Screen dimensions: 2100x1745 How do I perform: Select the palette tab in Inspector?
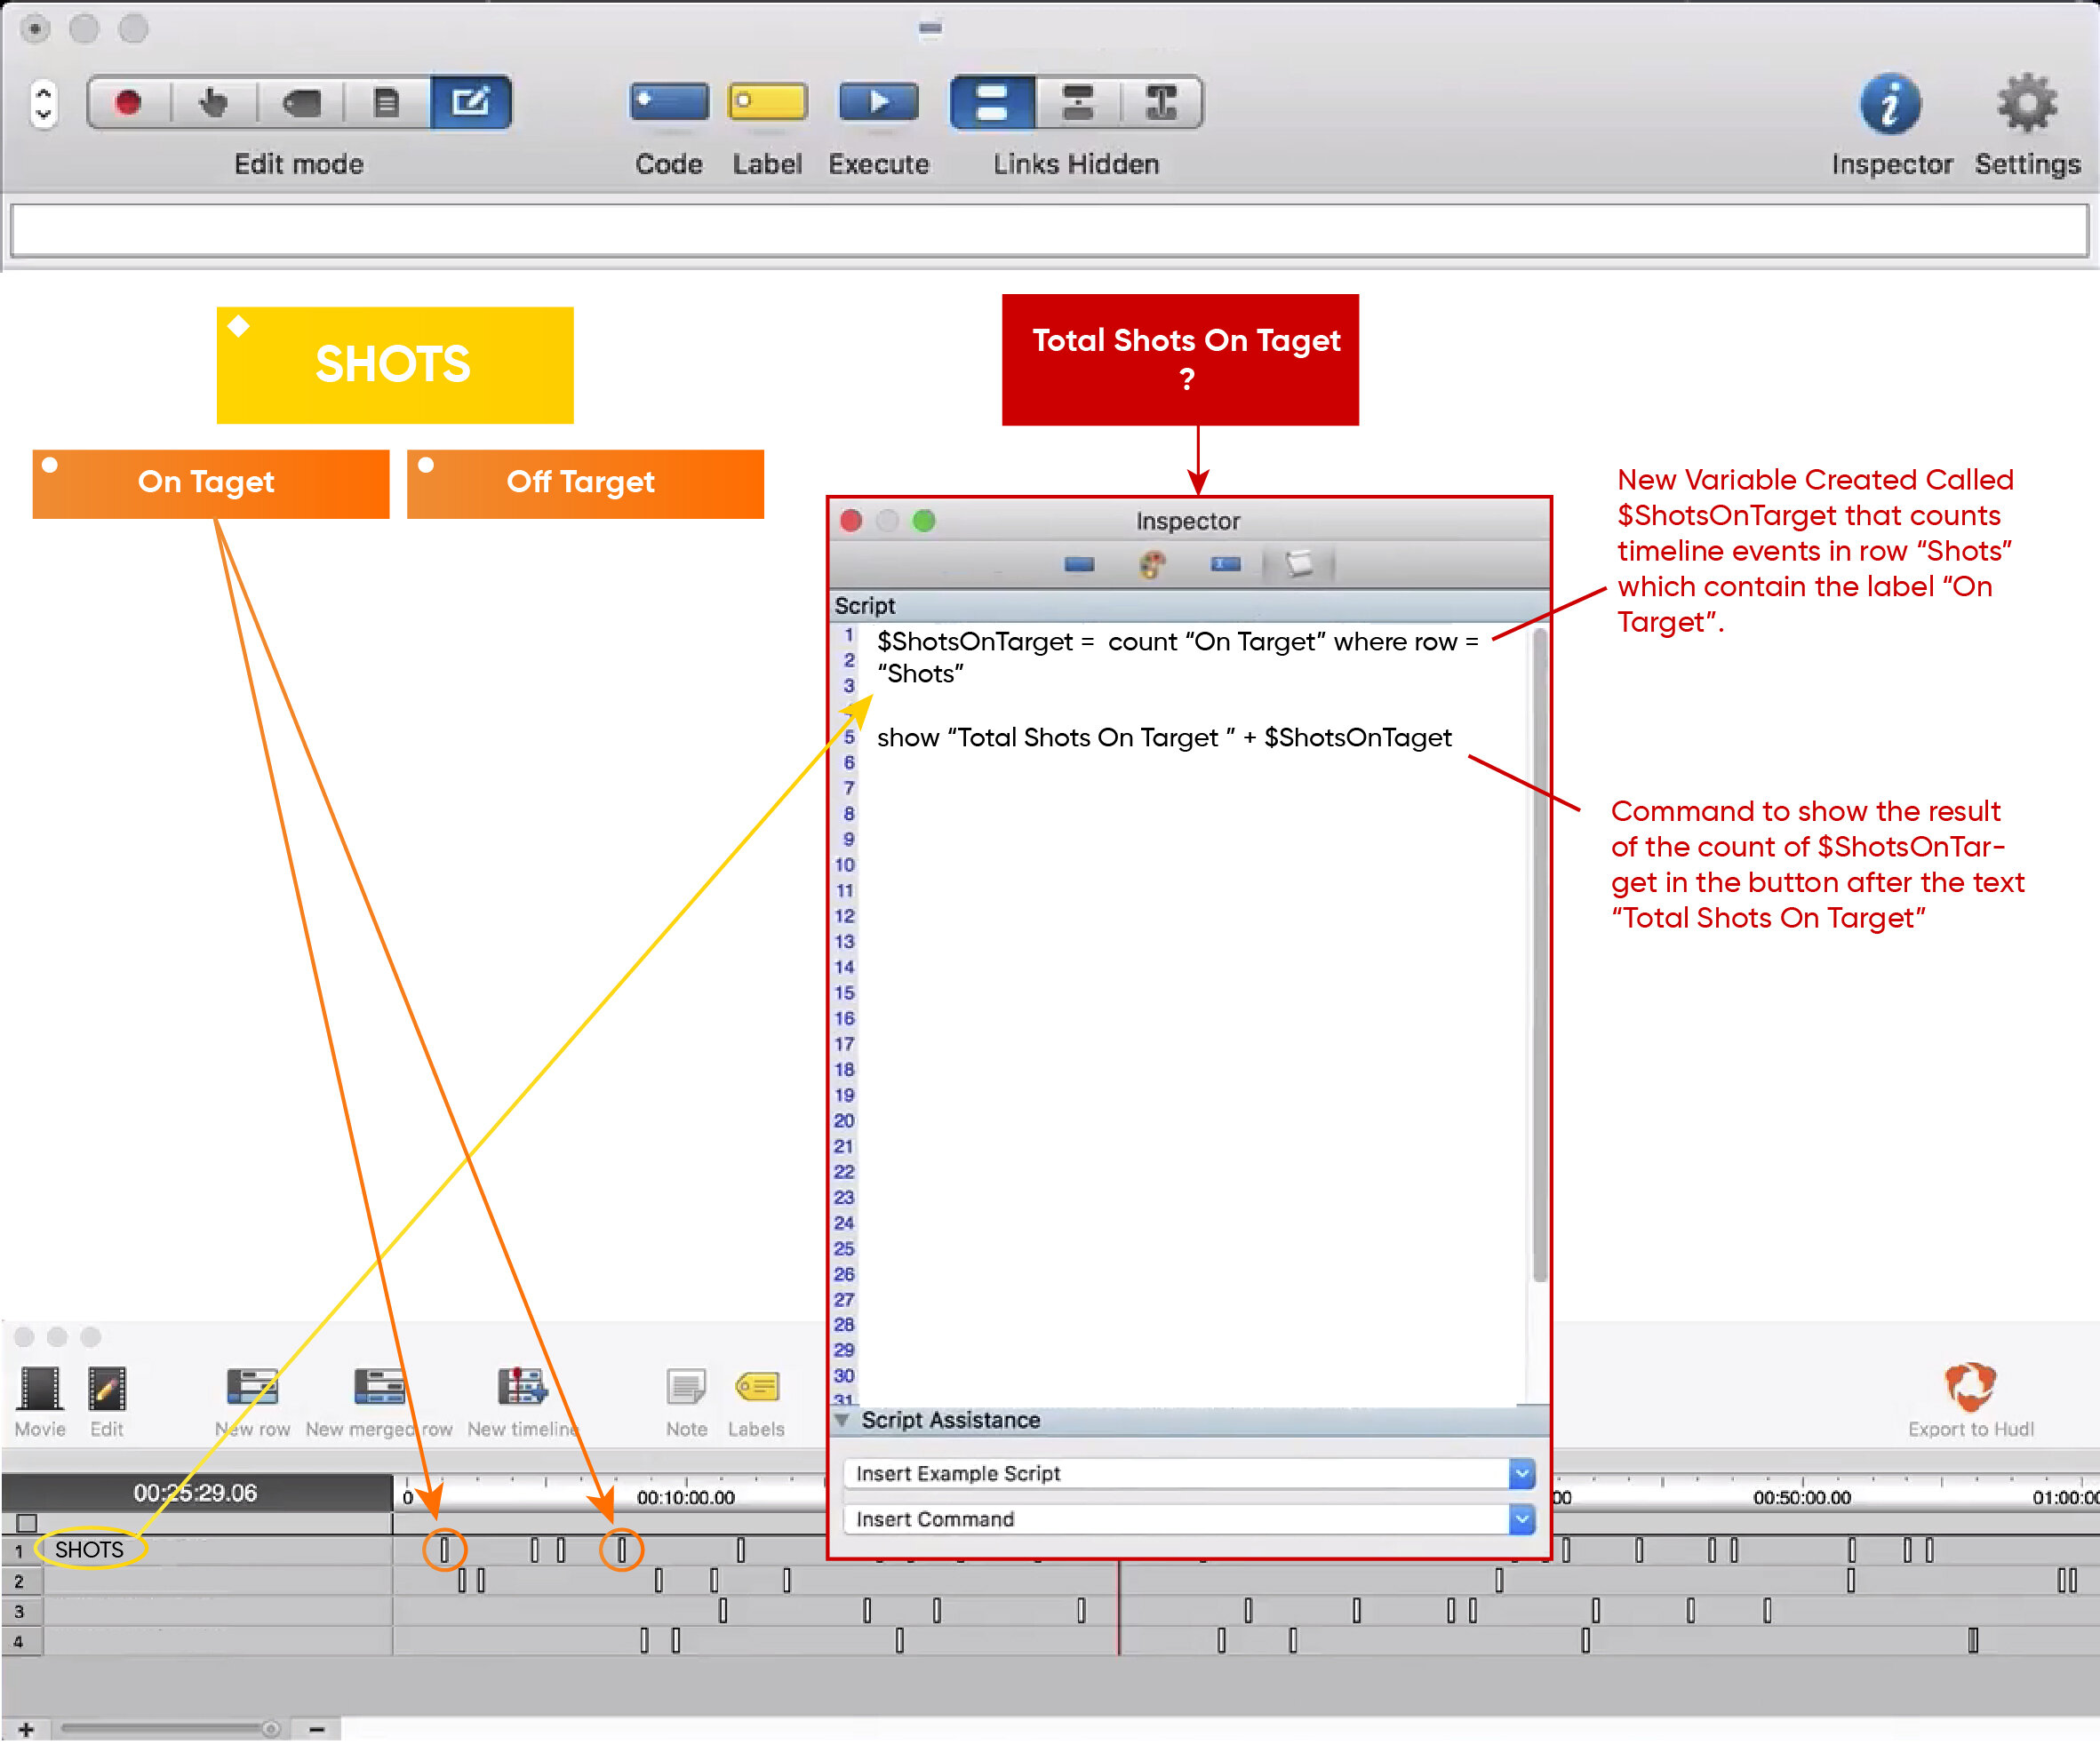click(1152, 565)
